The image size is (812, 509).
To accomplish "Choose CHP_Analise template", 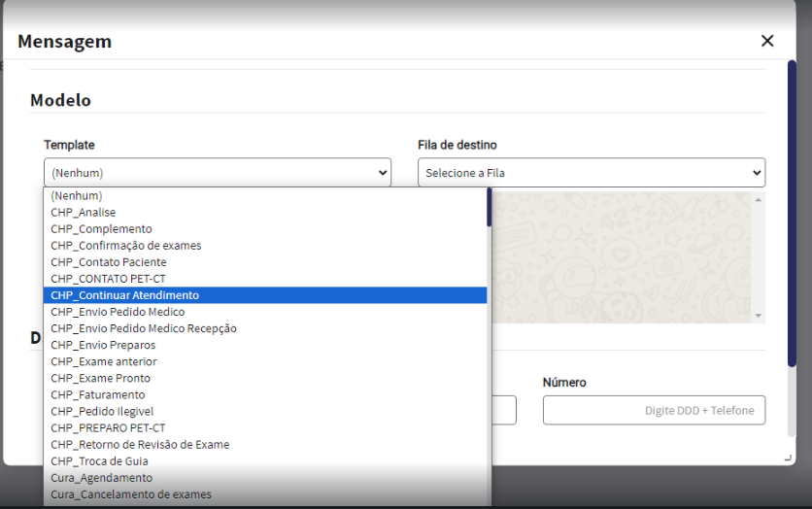I will (265, 213).
